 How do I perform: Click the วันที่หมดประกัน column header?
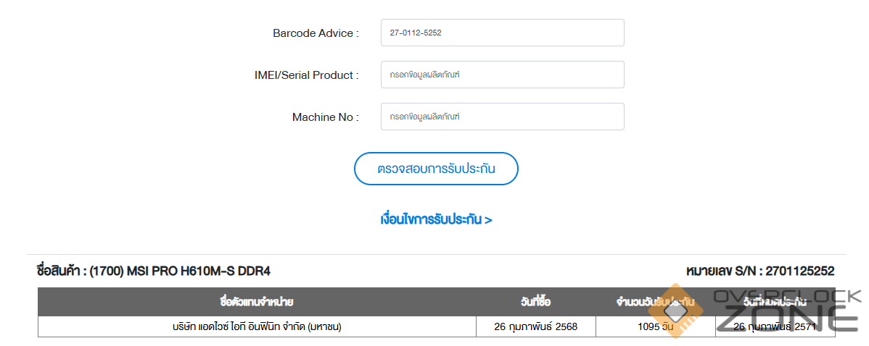coord(775,302)
